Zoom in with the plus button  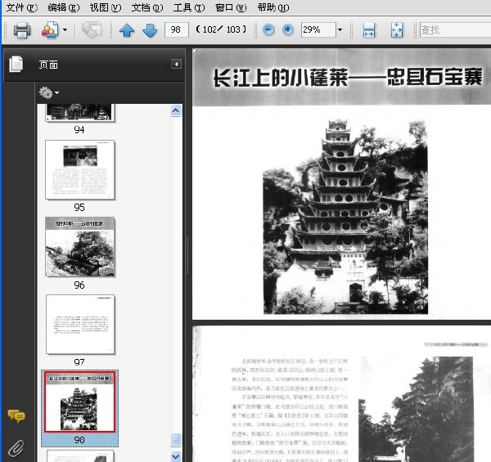[288, 30]
